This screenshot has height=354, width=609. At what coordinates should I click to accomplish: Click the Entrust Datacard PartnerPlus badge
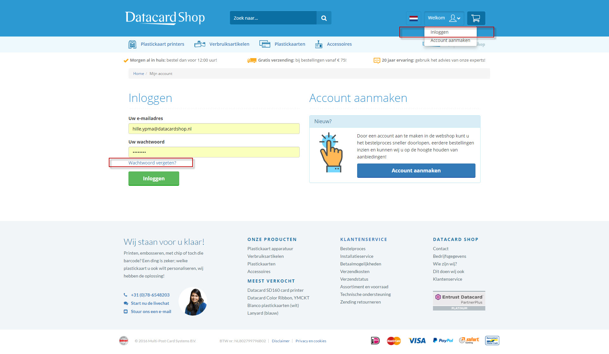pyautogui.click(x=459, y=300)
